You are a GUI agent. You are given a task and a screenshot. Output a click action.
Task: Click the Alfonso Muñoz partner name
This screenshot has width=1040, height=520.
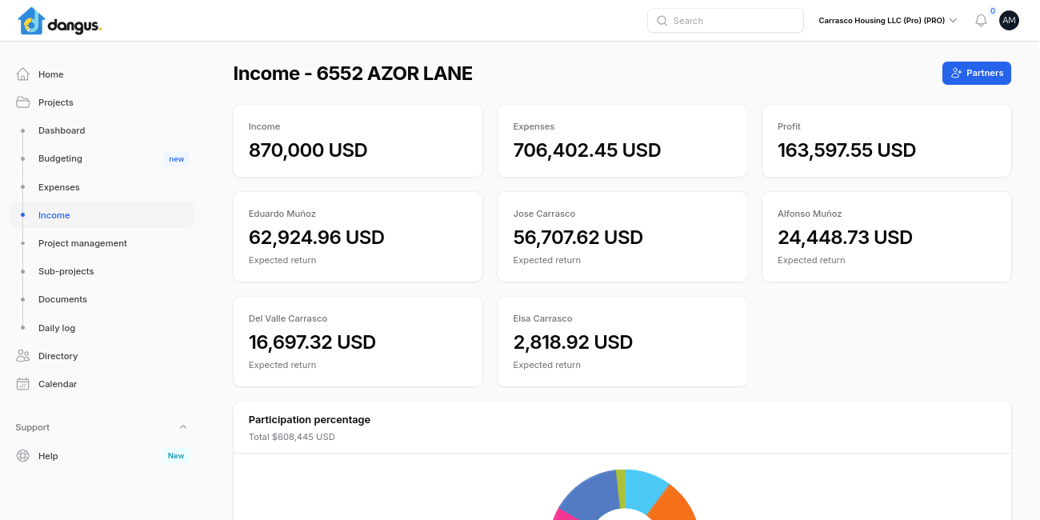coord(810,214)
